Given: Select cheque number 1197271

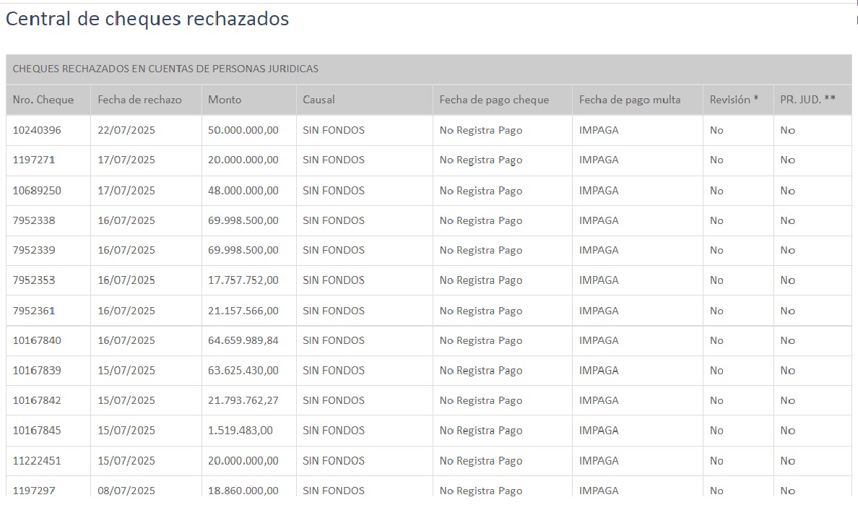Looking at the screenshot, I should click(x=34, y=160).
